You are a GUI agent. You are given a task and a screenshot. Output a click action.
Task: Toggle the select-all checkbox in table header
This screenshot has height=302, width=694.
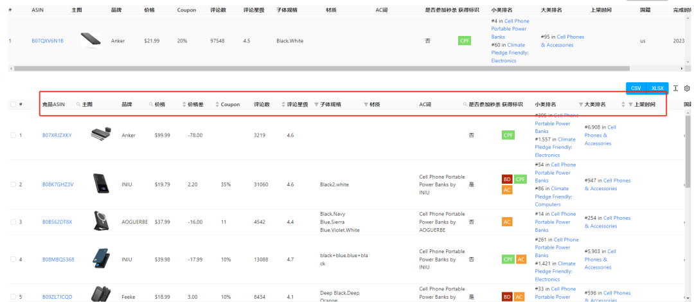tap(13, 105)
